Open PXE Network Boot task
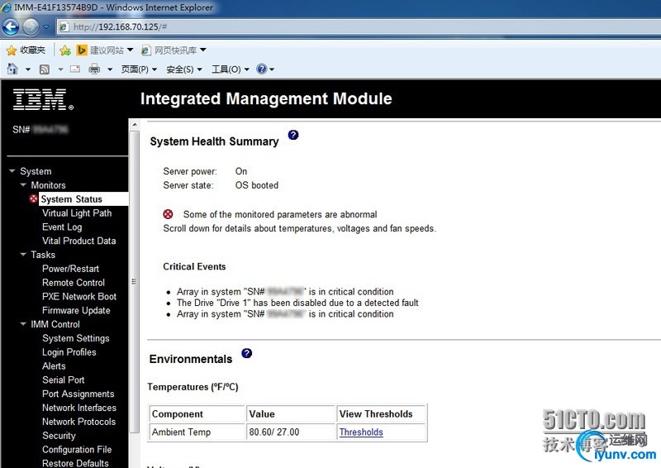Image resolution: width=661 pixels, height=468 pixels. coord(78,297)
